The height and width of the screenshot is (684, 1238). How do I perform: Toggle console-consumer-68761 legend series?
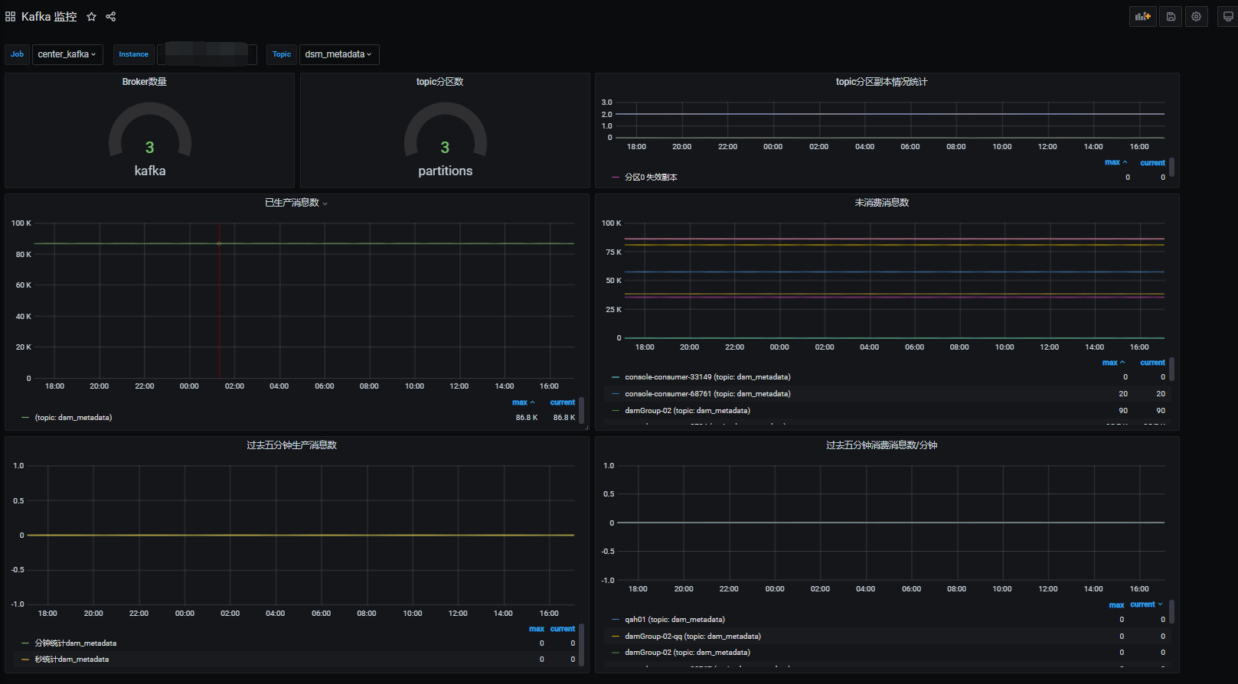point(707,394)
